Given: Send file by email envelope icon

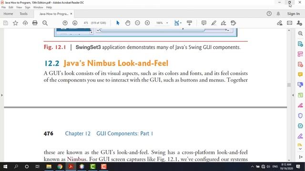Looking at the screenshot, I should point(289,23).
